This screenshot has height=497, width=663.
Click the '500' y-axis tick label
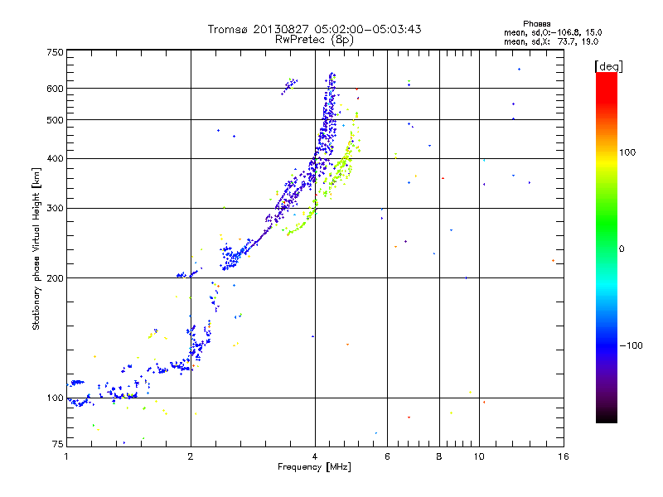coord(55,120)
